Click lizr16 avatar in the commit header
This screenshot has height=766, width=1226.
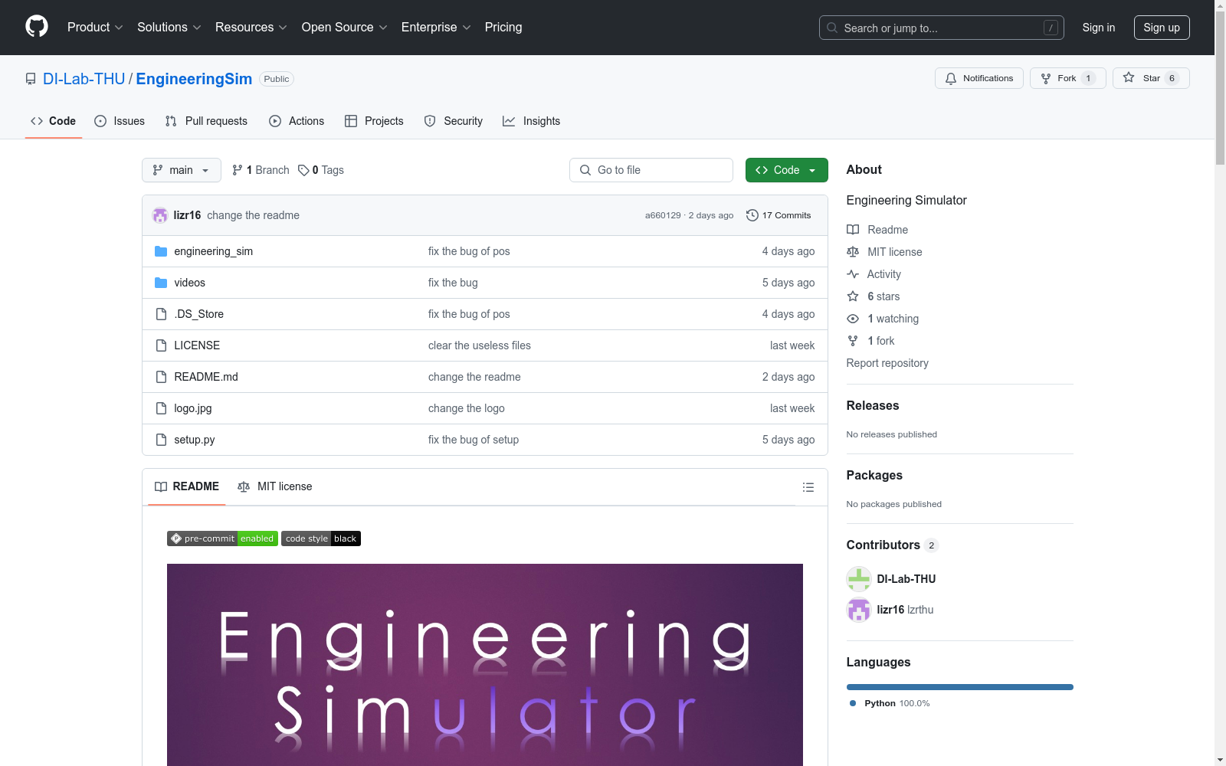coord(160,215)
